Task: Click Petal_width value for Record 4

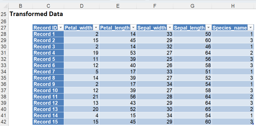Action: (81, 53)
